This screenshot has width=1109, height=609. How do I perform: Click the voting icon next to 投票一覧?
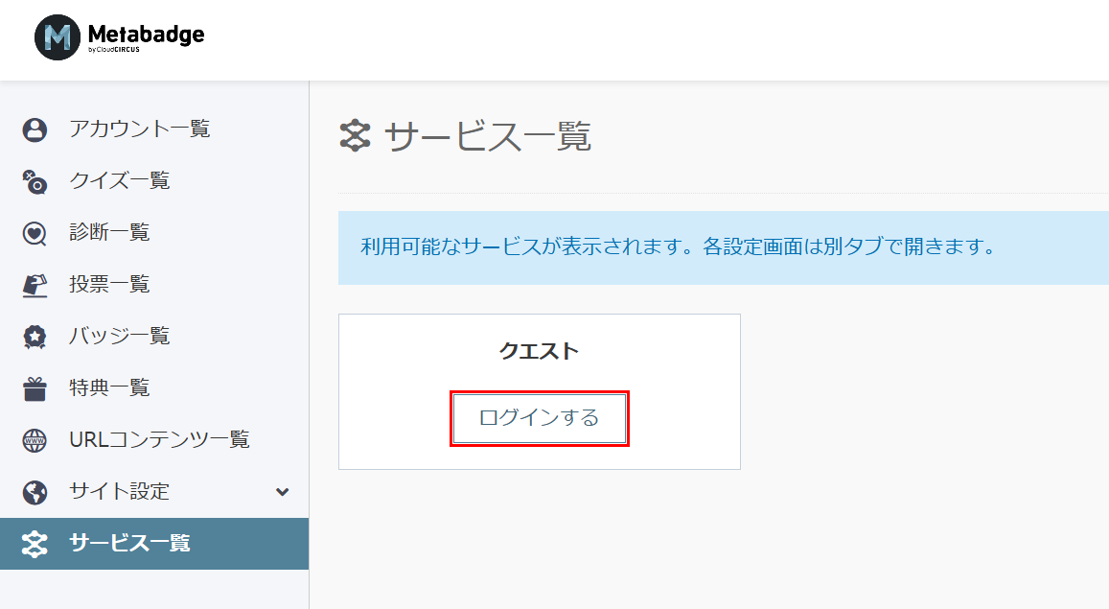(x=35, y=284)
